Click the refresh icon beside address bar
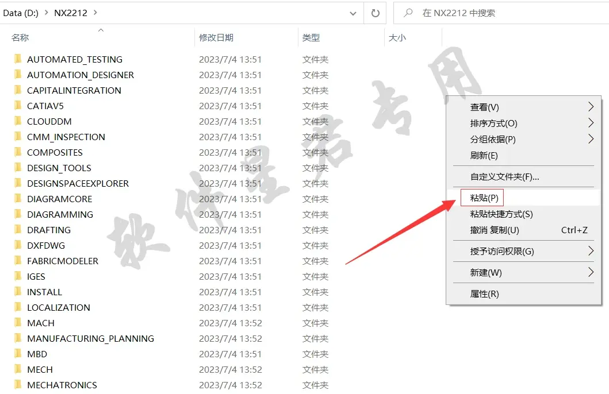The height and width of the screenshot is (394, 609). 375,13
